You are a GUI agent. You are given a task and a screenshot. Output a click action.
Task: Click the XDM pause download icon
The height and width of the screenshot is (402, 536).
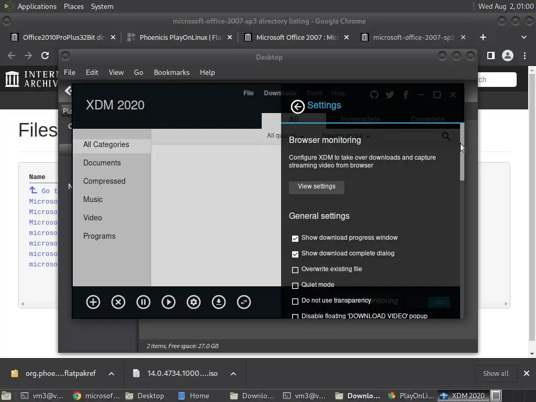tap(143, 302)
